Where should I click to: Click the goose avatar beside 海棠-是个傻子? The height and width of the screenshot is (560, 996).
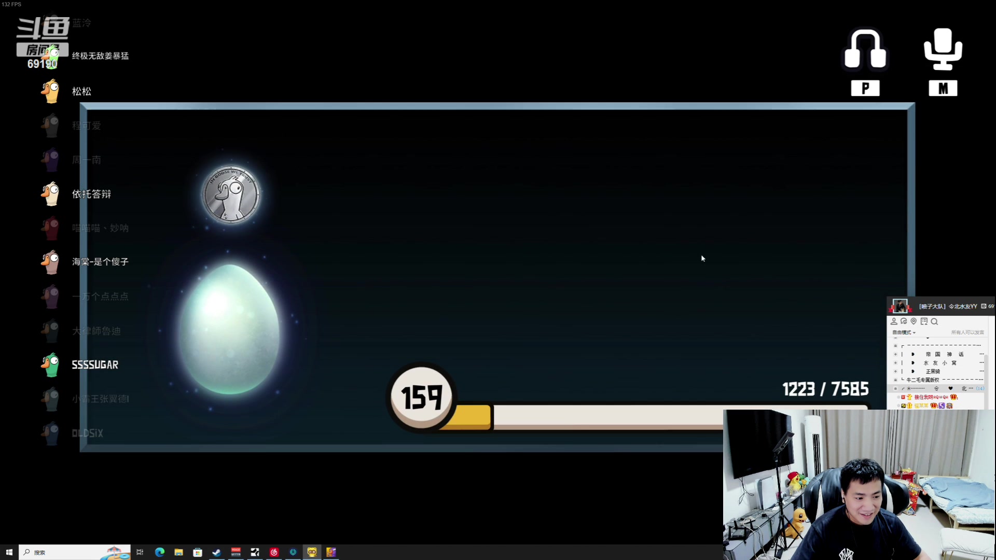pyautogui.click(x=50, y=262)
